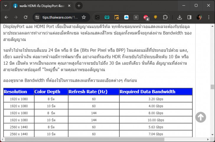Click the Resolution column header
This screenshot has height=142, width=215.
tap(19, 92)
